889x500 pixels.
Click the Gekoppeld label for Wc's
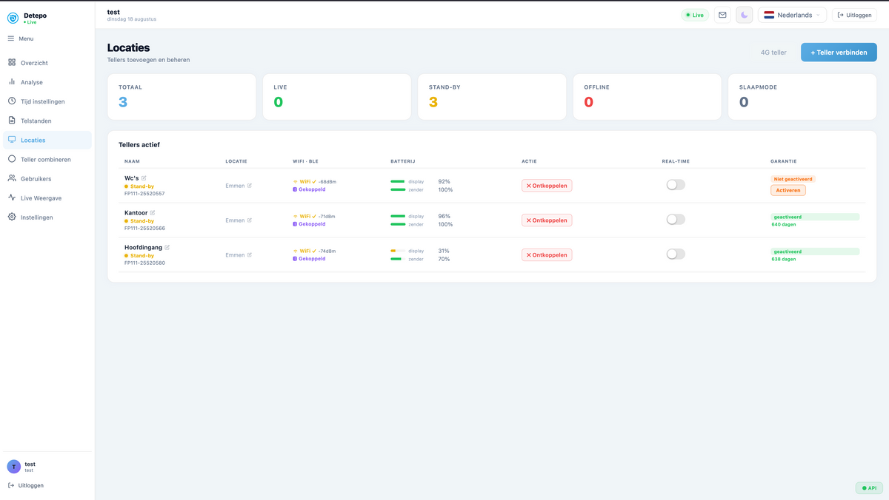(312, 189)
